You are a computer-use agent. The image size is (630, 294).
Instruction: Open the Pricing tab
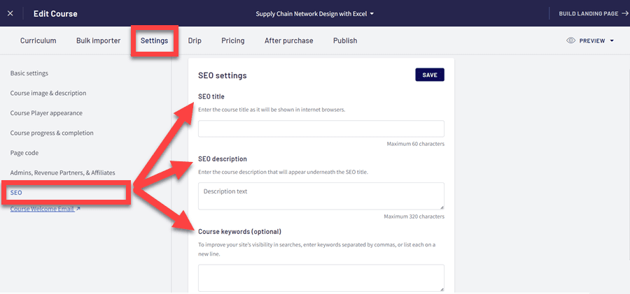click(233, 41)
